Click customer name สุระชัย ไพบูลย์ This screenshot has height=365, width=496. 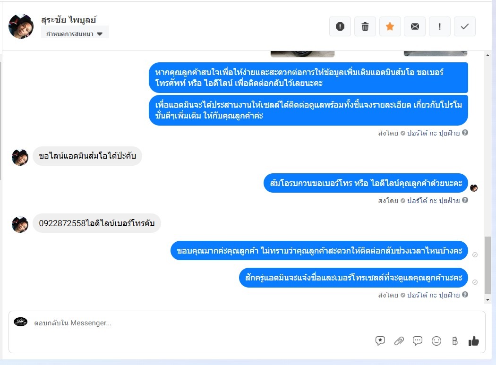68,20
